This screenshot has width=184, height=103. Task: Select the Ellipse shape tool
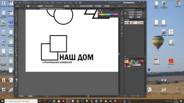tap(16, 28)
